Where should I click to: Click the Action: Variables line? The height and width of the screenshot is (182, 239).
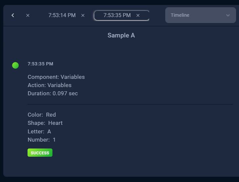point(50,85)
